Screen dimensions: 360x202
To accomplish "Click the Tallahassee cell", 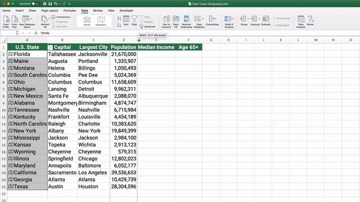I will pos(62,54).
